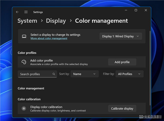Close the Settings window
164x121 pixels.
[x=146, y=10]
